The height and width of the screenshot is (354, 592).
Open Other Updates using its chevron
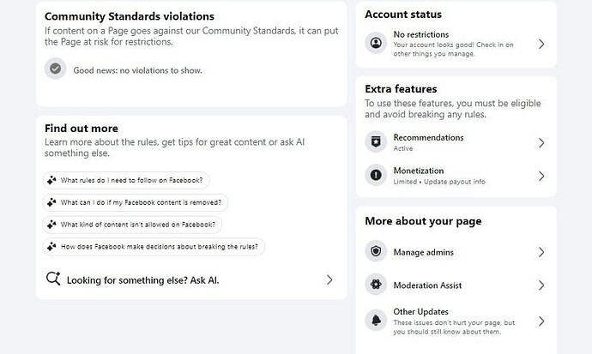tap(541, 321)
